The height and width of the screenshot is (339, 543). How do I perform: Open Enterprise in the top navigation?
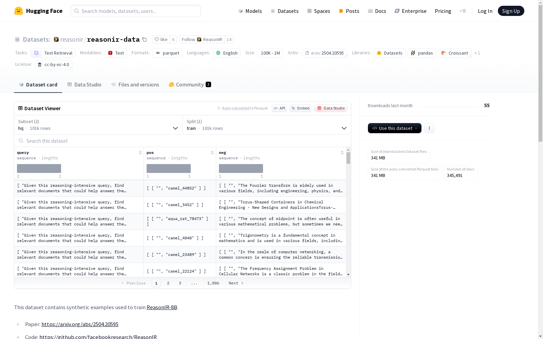point(410,11)
